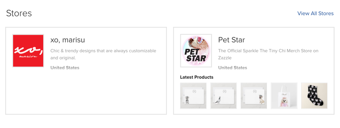Screen dimensions: 340x128
Task: Click United States under Pet Star
Action: (x=232, y=68)
